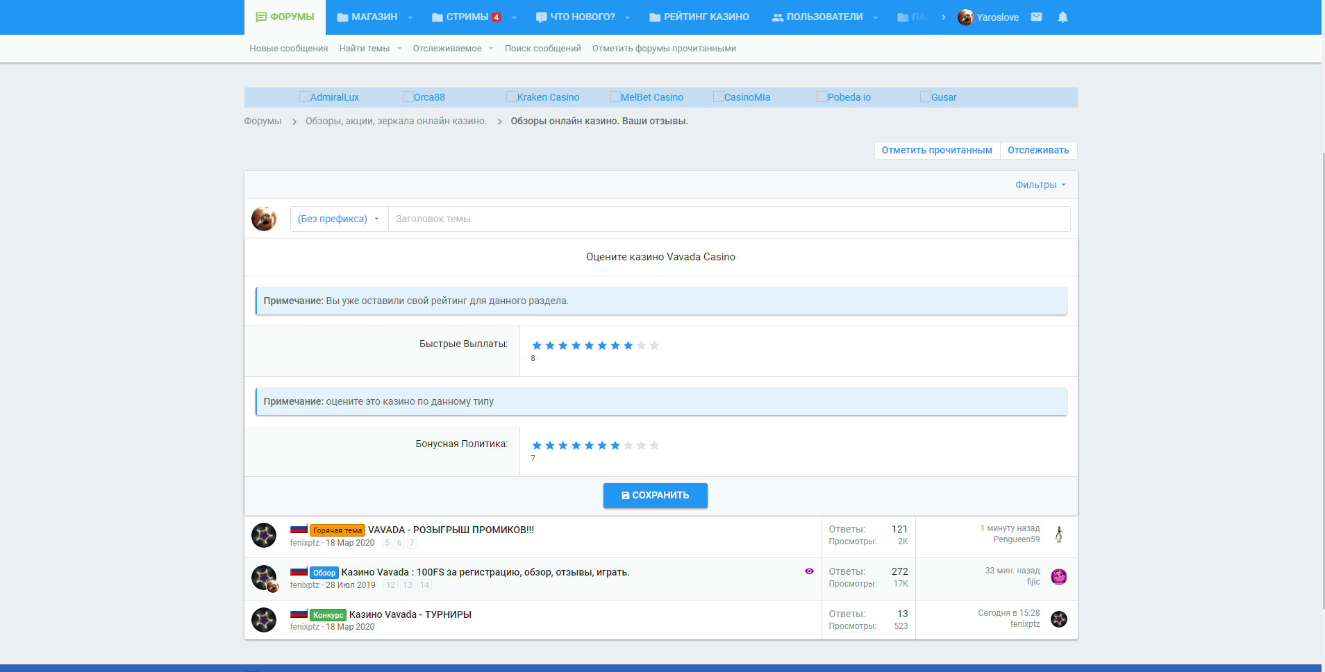Click the СОХРАНИТЬ button
The image size is (1325, 672).
pos(655,496)
